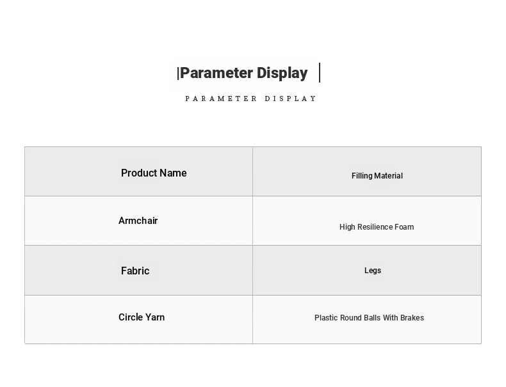
Task: Click the vertical bar left of the heading
Action: pyautogui.click(x=178, y=74)
